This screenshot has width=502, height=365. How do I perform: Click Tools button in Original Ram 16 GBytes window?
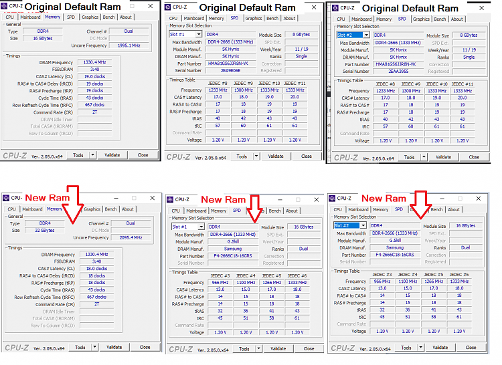coord(78,155)
